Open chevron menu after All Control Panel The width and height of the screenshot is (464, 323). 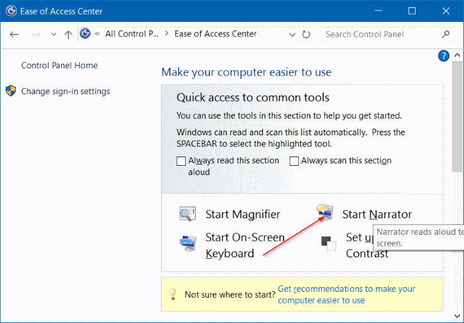pos(166,33)
